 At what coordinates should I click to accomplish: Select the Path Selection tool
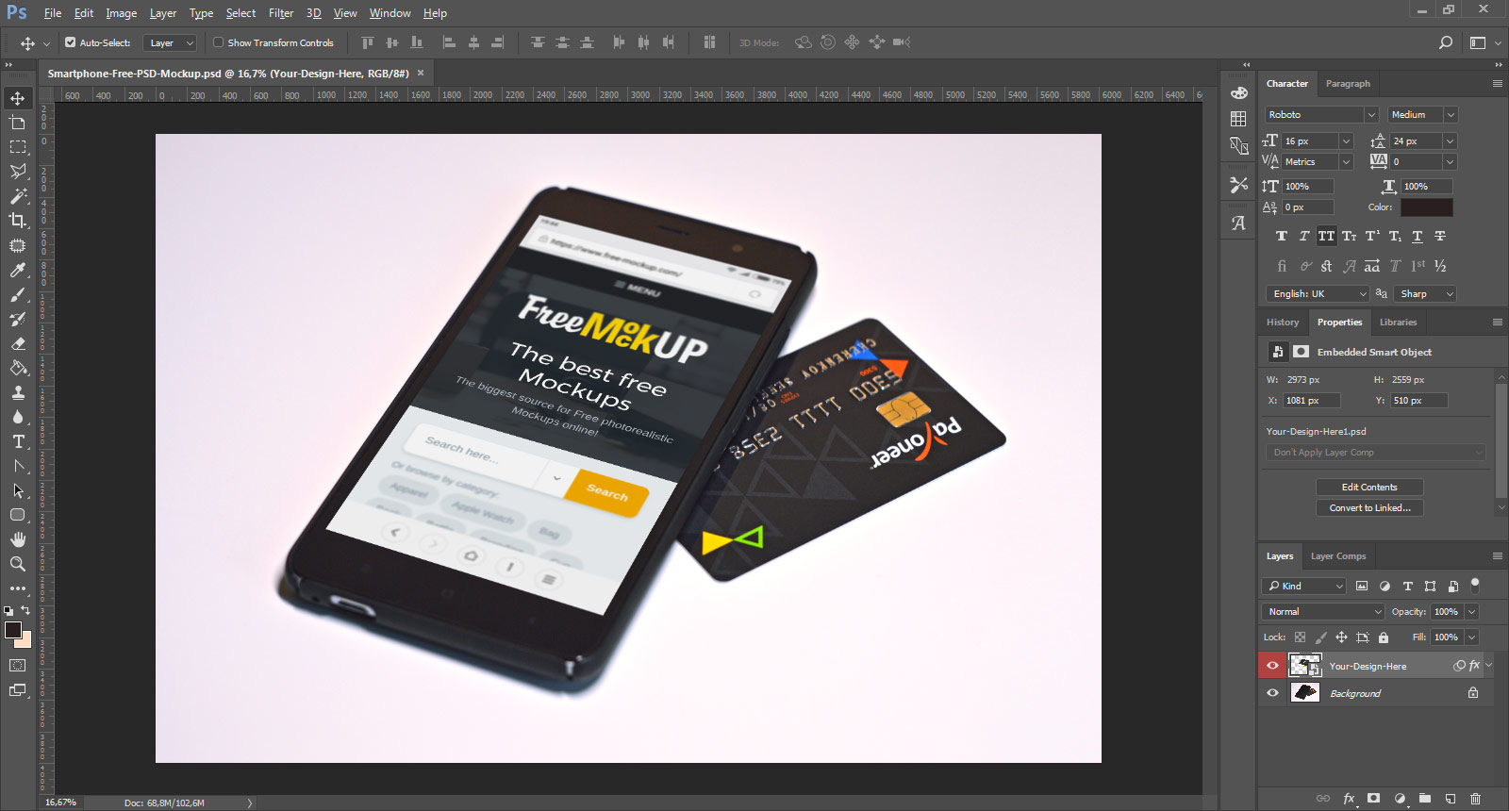coord(18,490)
